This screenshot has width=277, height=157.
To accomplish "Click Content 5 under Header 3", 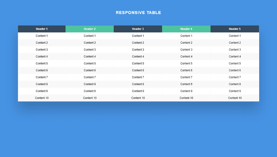I will (138, 64).
